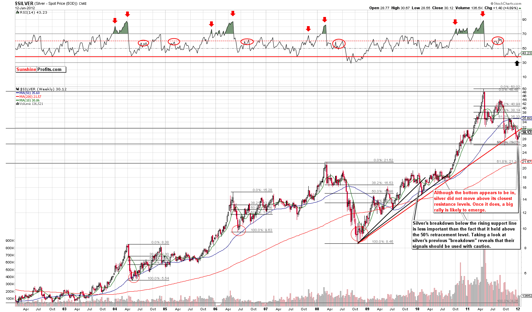Click the 10 year label on time axis
The width and height of the screenshot is (532, 312).
click(417, 309)
